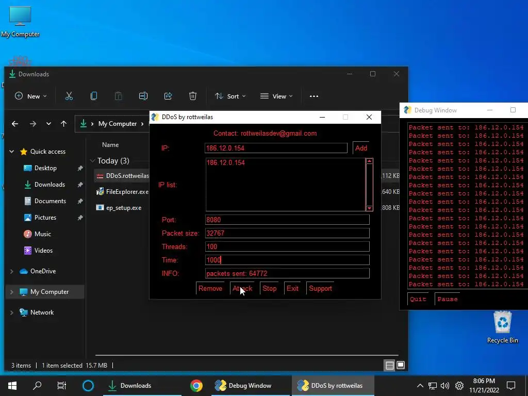Screen dimensions: 528x396
Task: Show hidden tray icons chevron
Action: point(420,386)
